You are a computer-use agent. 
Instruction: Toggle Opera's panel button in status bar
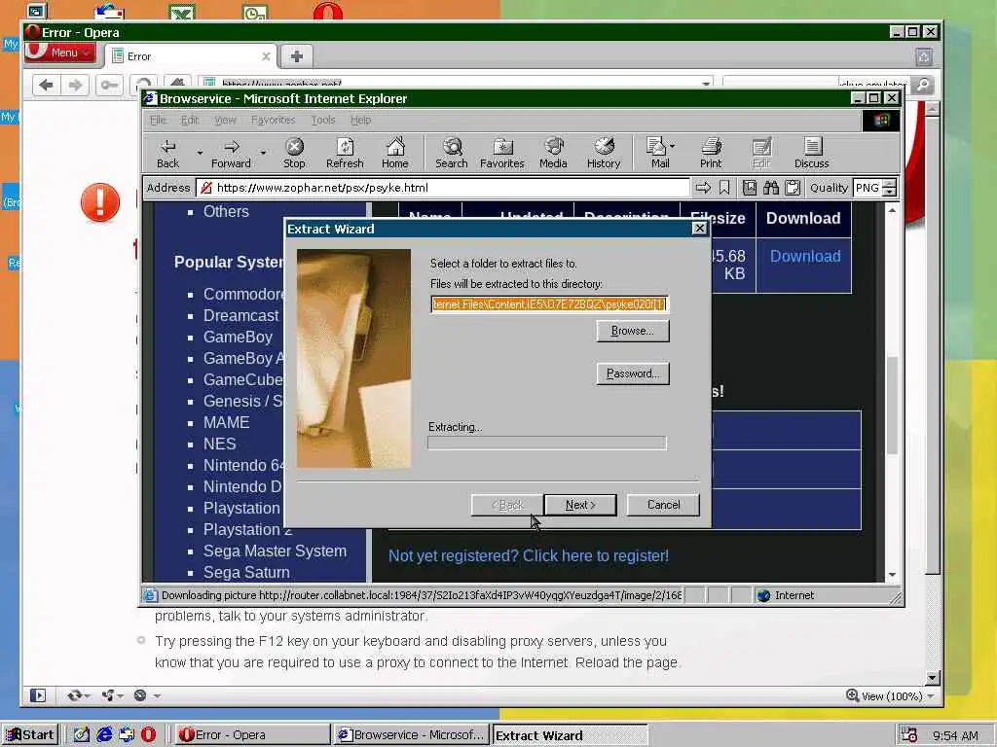point(38,695)
